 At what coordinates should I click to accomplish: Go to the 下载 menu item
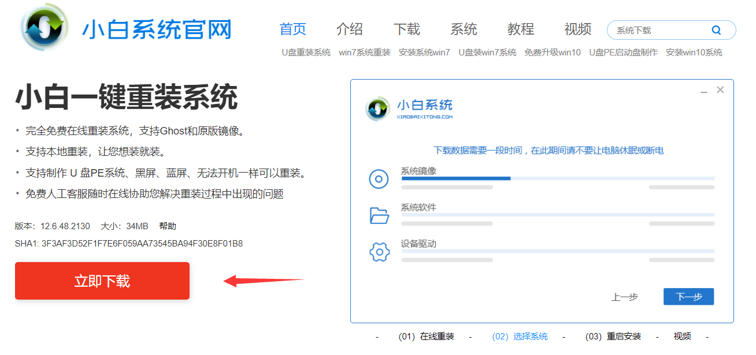407,29
